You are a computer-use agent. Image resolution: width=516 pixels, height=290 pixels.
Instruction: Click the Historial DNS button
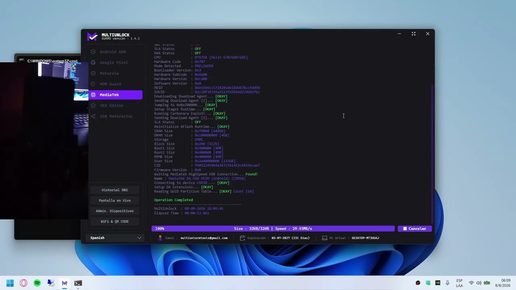114,190
